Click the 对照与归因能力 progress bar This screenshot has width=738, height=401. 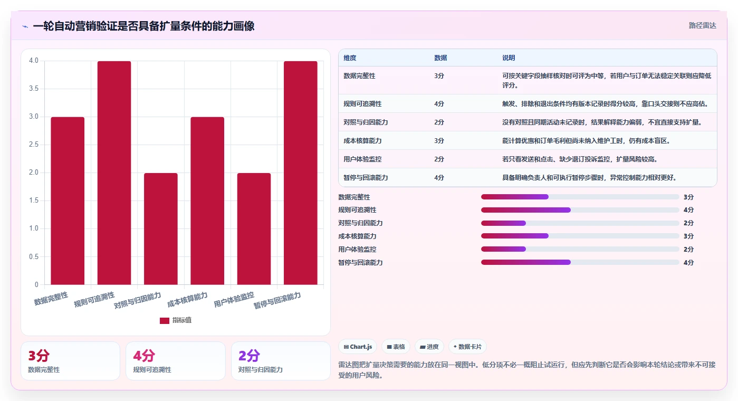[580, 223]
